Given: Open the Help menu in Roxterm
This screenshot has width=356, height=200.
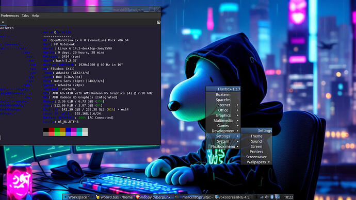Looking at the screenshot, I should [x=35, y=15].
